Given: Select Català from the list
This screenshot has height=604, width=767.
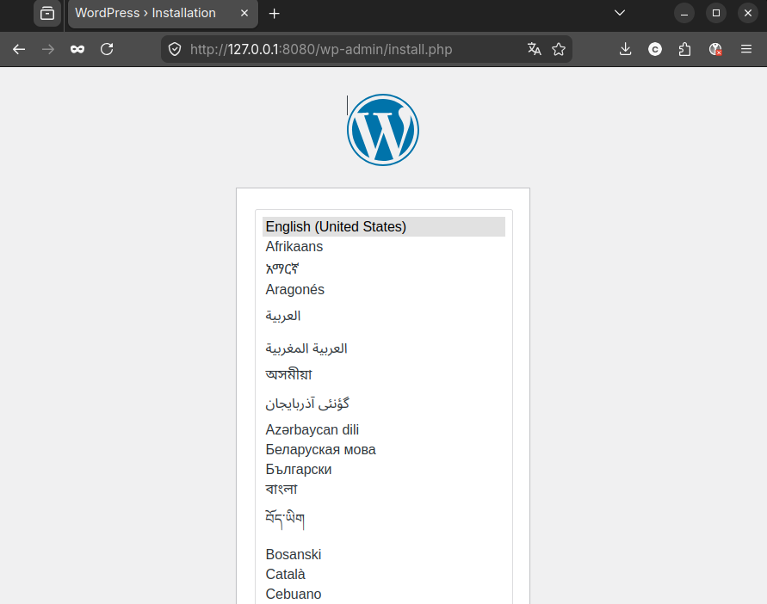Looking at the screenshot, I should click(x=384, y=574).
